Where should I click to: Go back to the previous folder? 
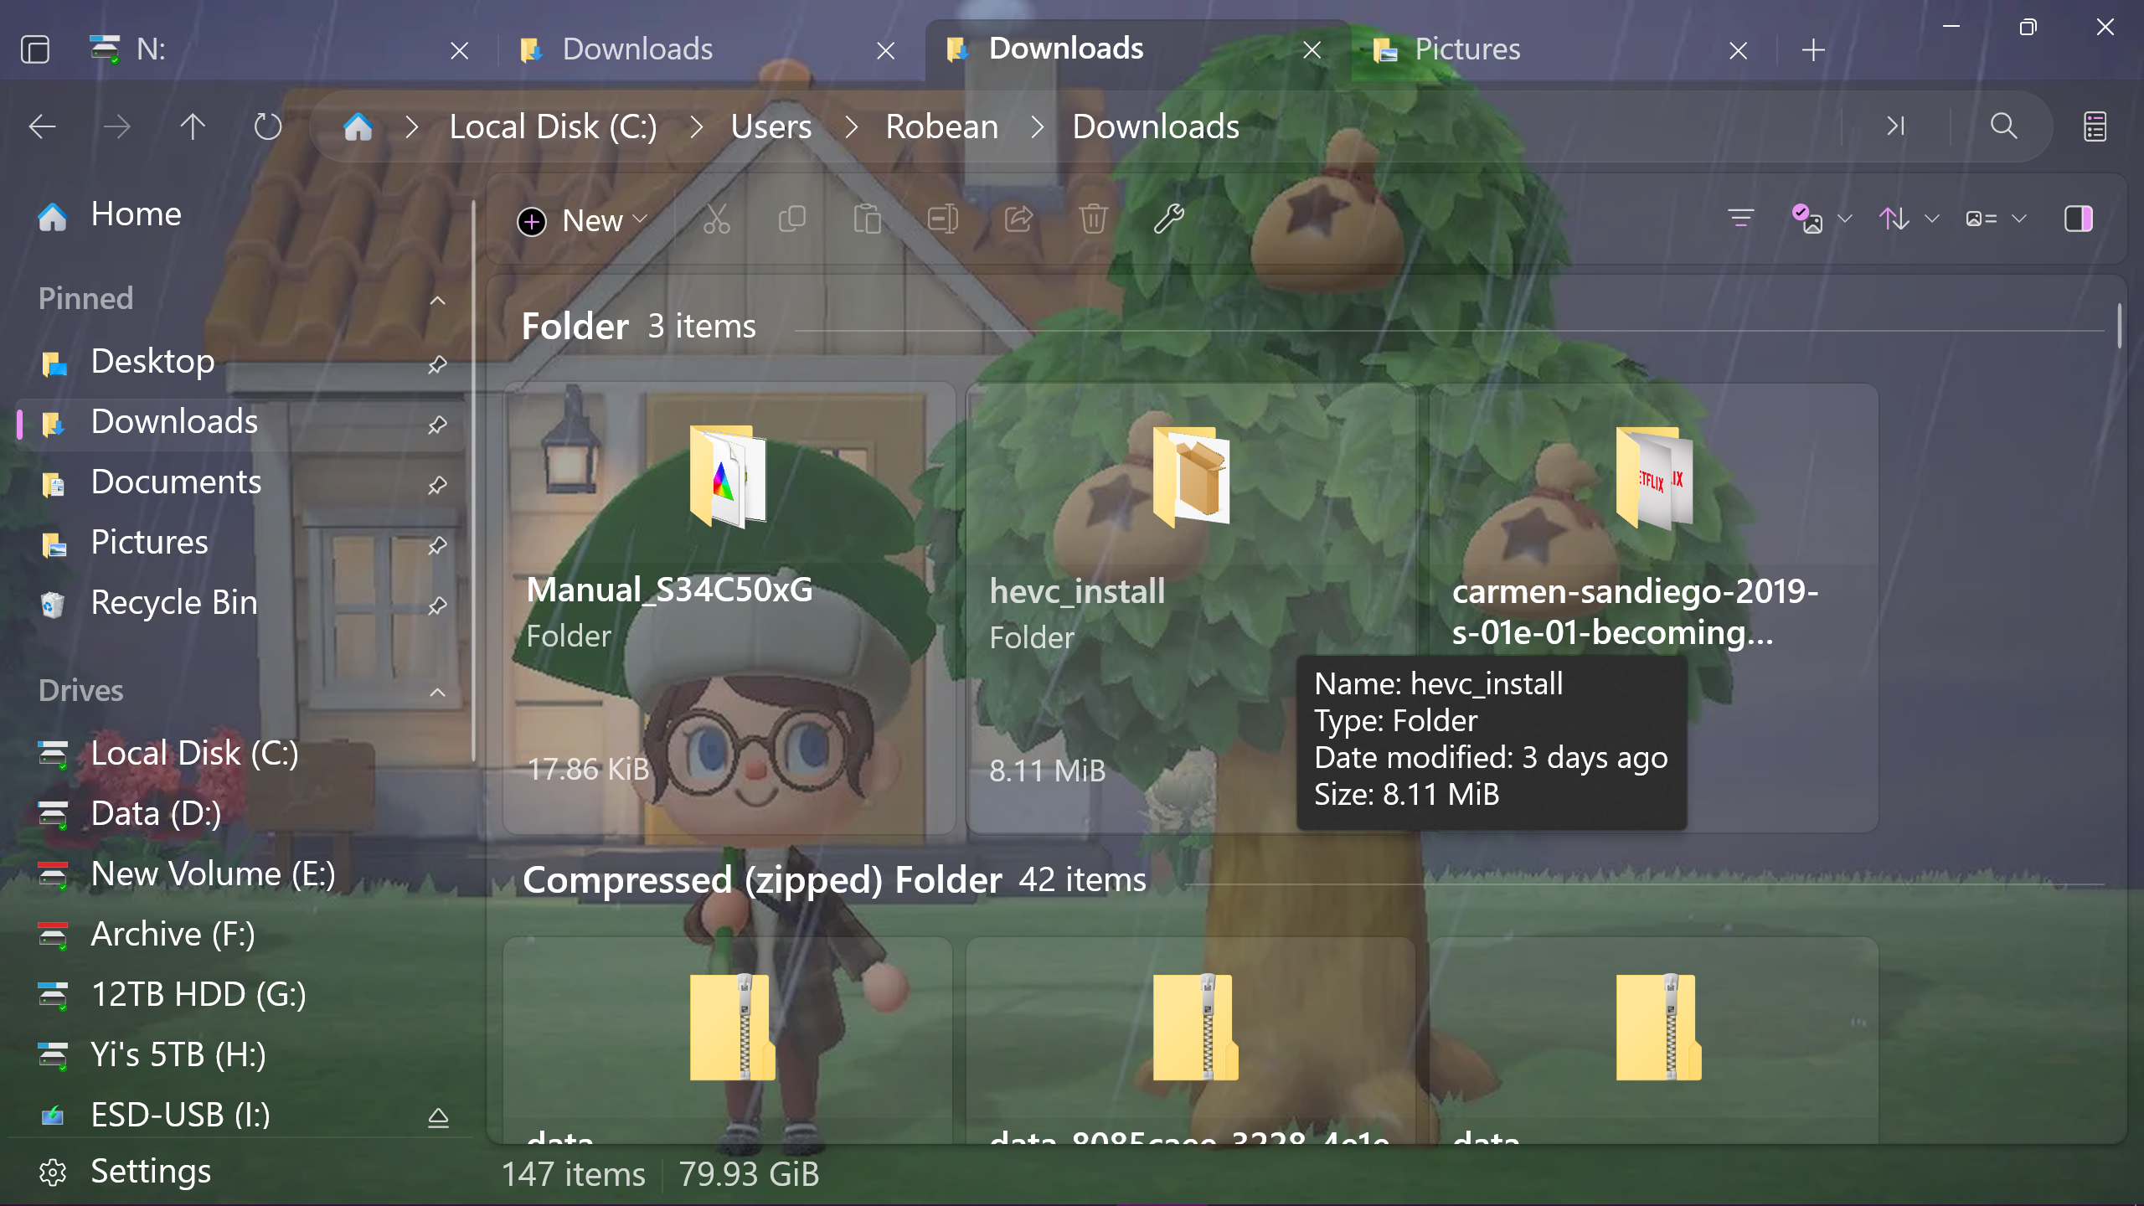(x=42, y=127)
